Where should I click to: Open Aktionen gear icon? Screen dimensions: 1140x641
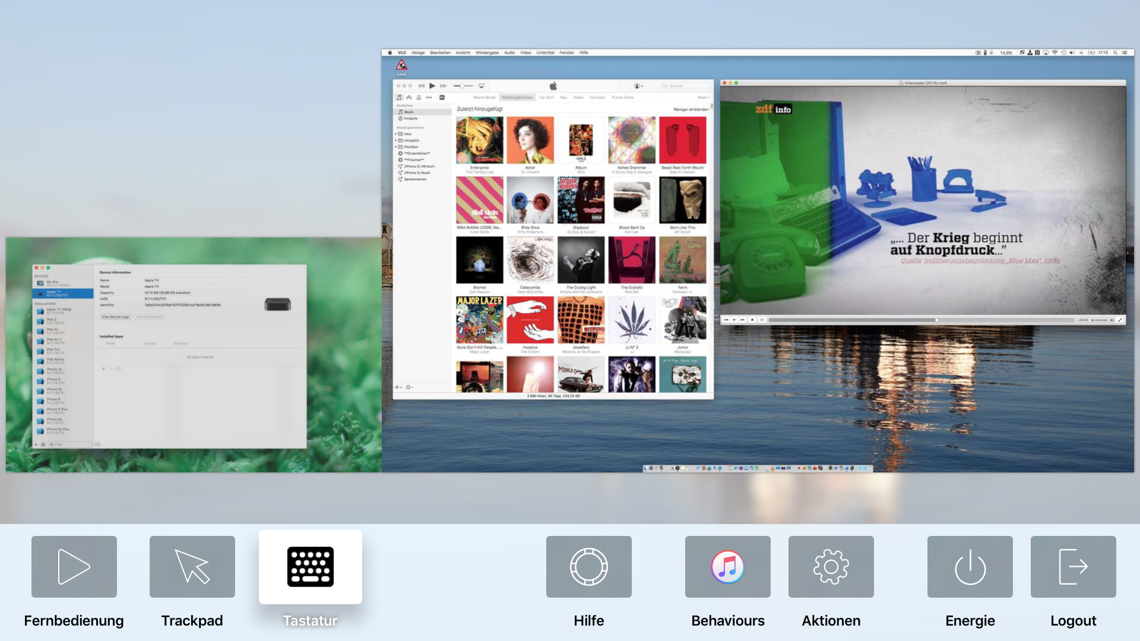(x=831, y=567)
